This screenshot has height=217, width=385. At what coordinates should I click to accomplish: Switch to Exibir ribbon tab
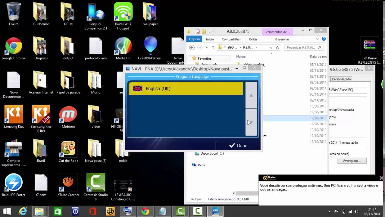(253, 39)
